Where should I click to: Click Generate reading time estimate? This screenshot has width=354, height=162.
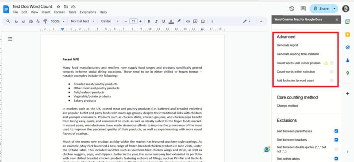tap(298, 54)
